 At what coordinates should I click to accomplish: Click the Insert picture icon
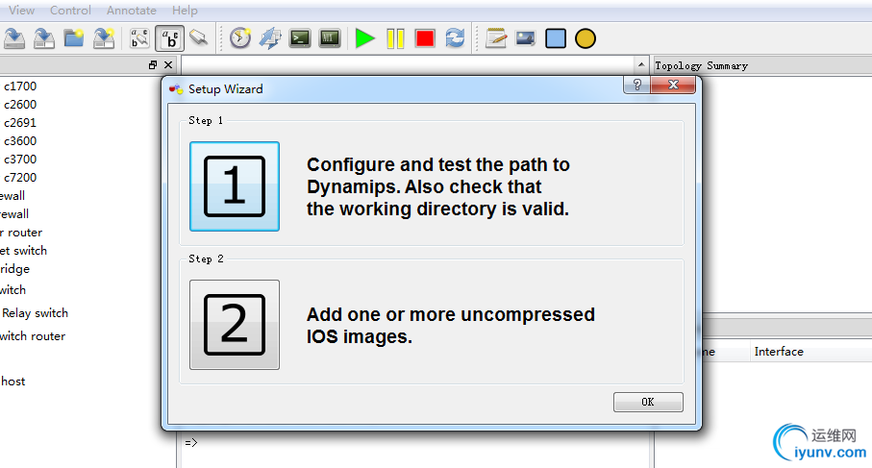[x=525, y=38]
